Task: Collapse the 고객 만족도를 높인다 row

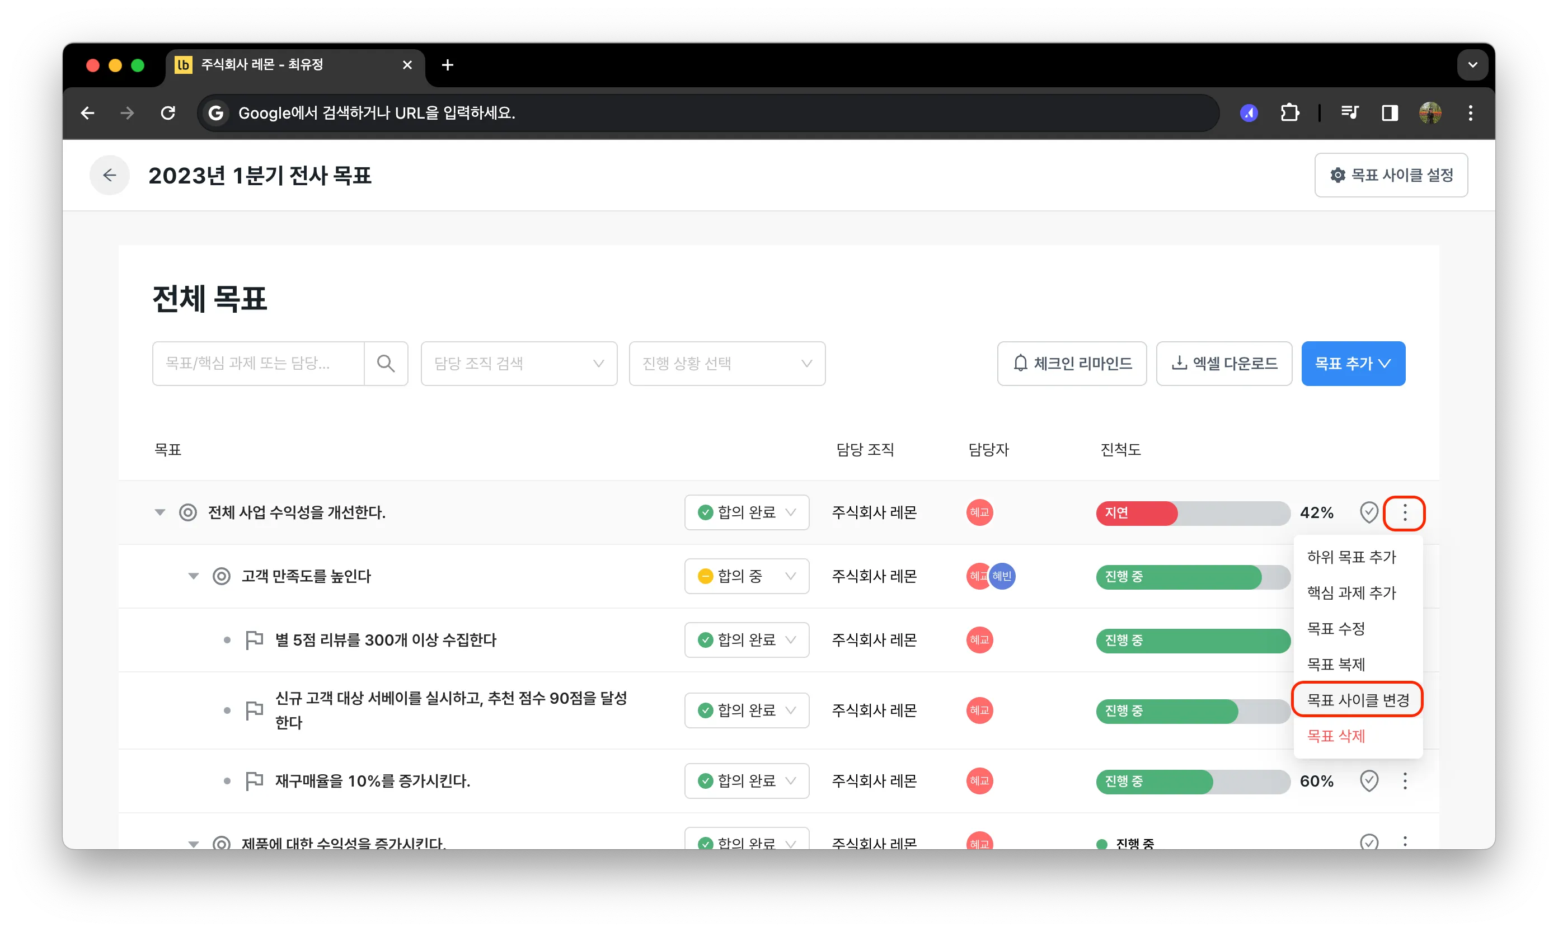Action: tap(194, 576)
